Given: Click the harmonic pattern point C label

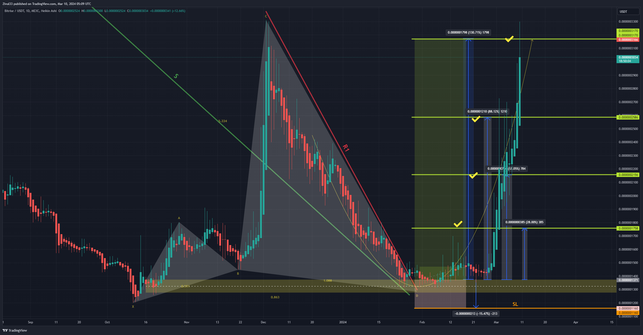Looking at the screenshot, I should [266, 16].
